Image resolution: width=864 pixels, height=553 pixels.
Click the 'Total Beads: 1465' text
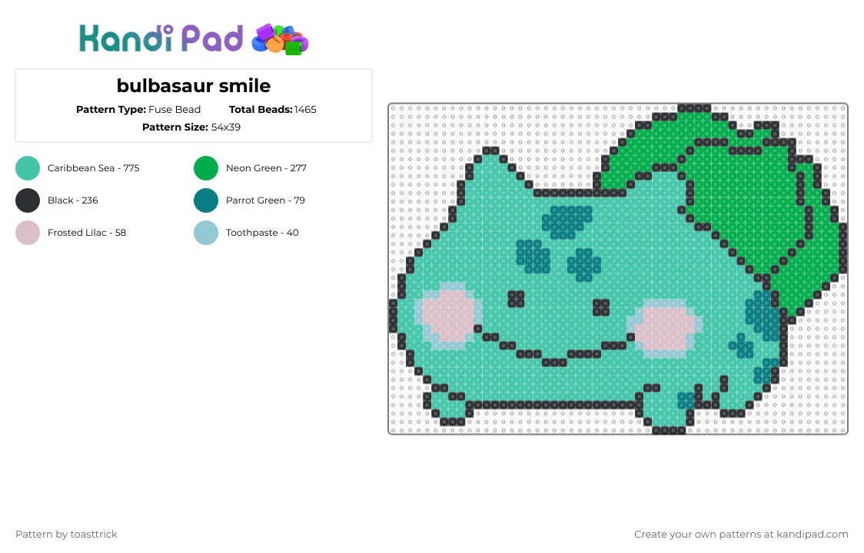pyautogui.click(x=273, y=110)
